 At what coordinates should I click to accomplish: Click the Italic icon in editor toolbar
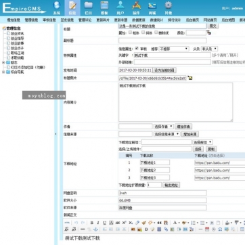coord(98,223)
